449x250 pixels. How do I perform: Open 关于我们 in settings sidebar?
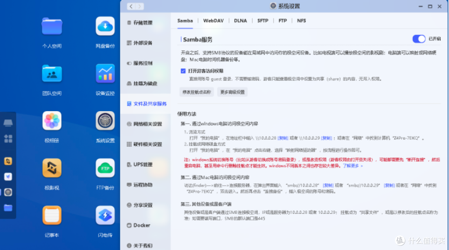tap(146, 246)
